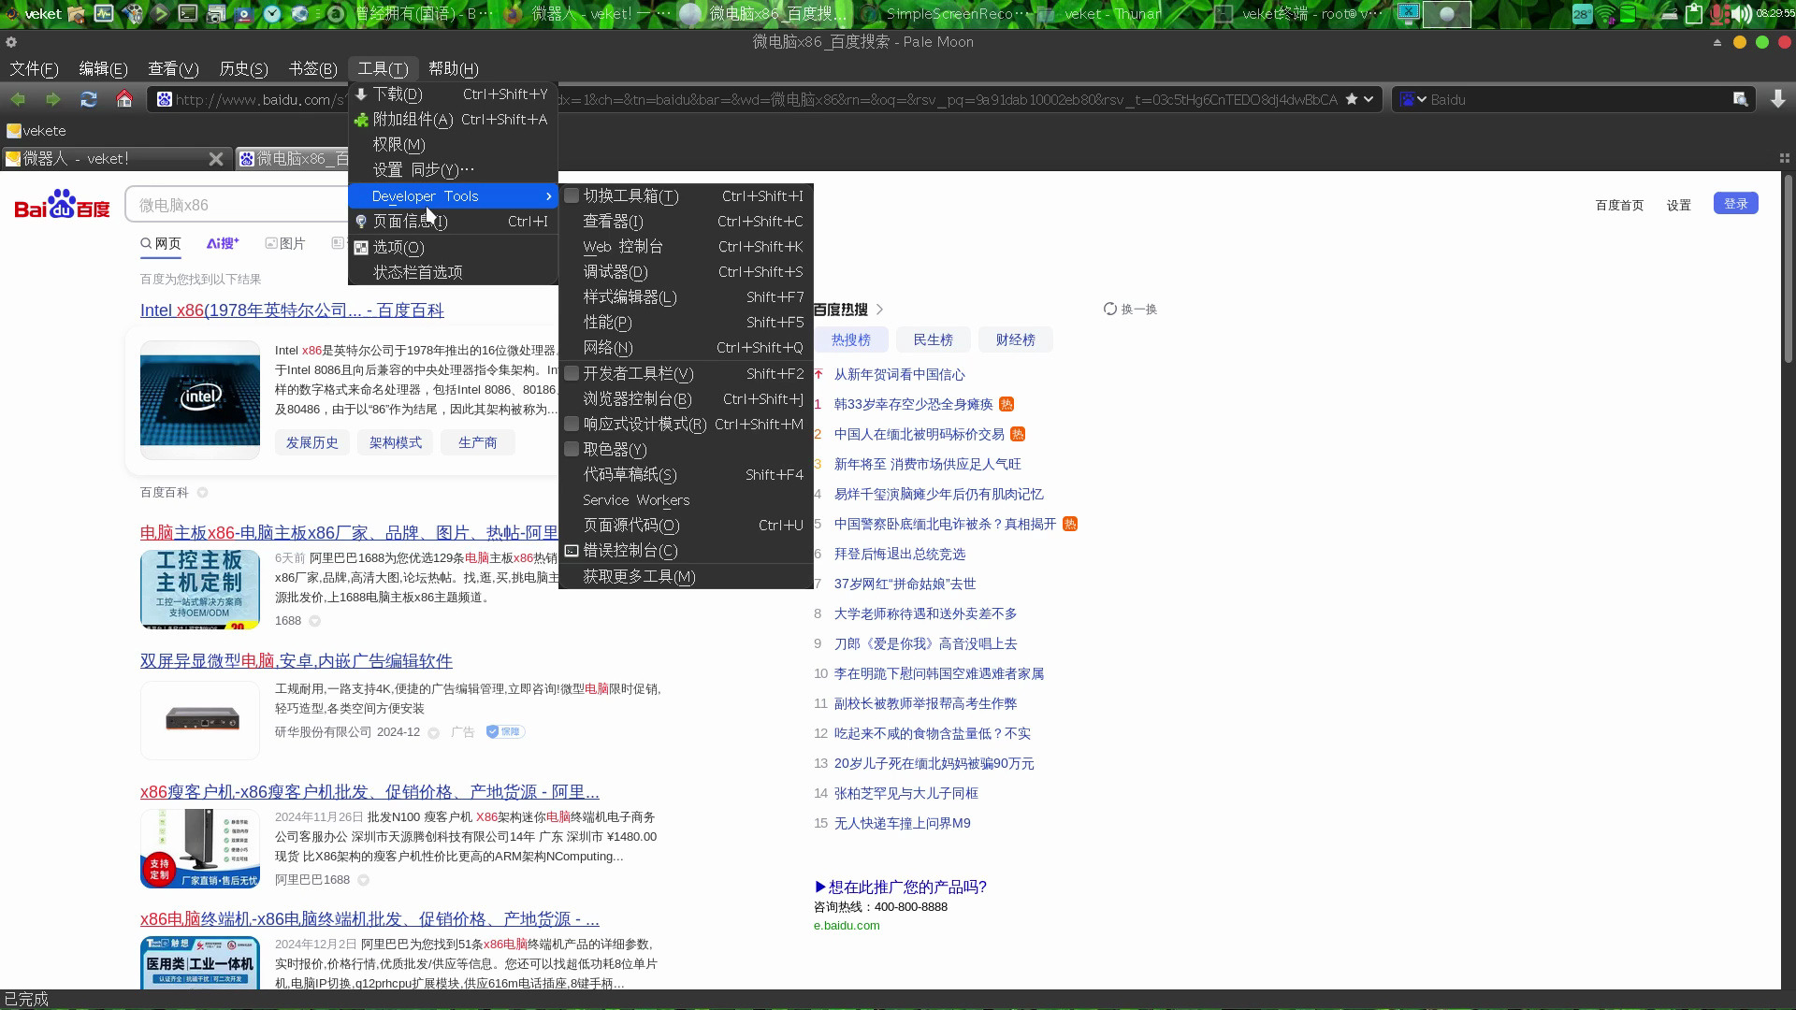1796x1010 pixels.
Task: Open 状态栏首选项 menu entry
Action: click(x=453, y=272)
